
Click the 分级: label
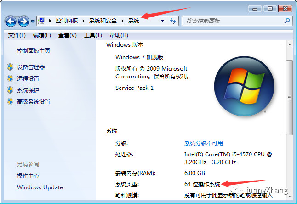tap(121, 143)
